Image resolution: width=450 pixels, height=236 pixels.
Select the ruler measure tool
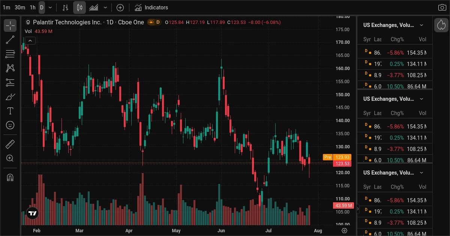coord(10,144)
